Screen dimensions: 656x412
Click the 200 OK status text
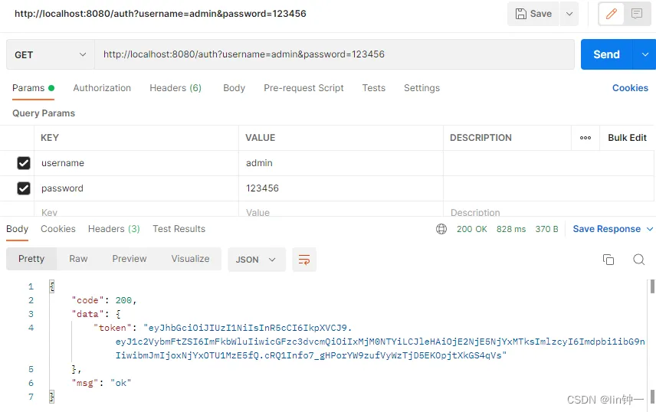[472, 229]
